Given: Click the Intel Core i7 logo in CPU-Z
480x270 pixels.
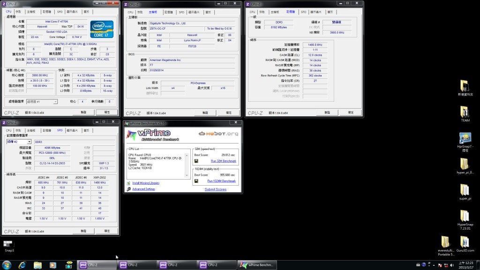Looking at the screenshot, I should pyautogui.click(x=102, y=29).
